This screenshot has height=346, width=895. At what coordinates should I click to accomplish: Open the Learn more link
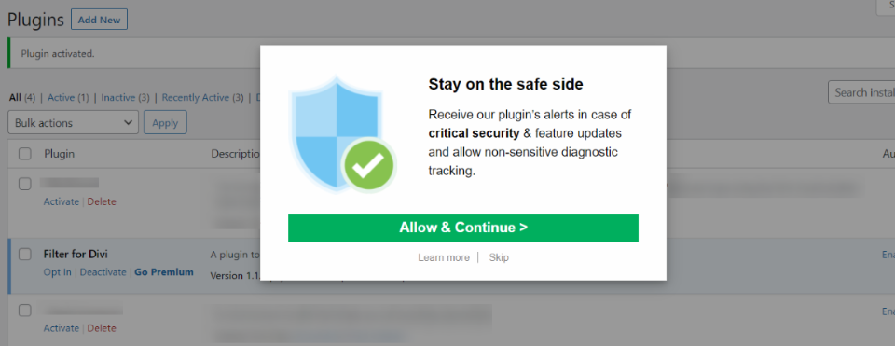click(x=444, y=257)
